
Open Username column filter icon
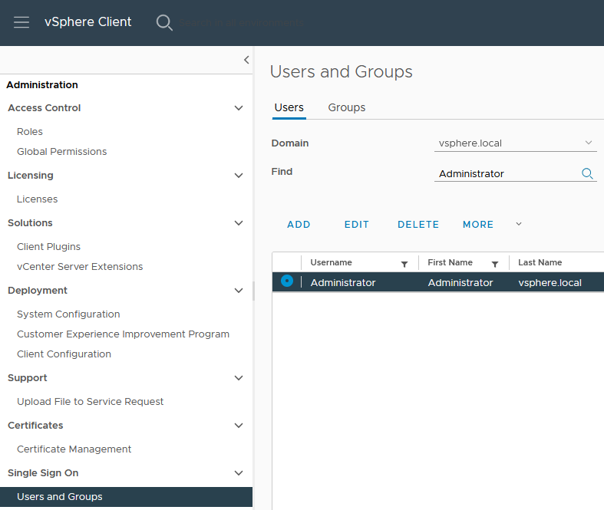point(404,264)
